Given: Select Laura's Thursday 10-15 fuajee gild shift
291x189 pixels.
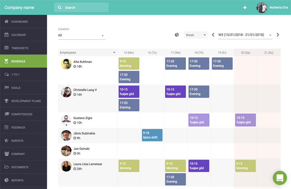Looking at the screenshot, I should click(199, 166).
